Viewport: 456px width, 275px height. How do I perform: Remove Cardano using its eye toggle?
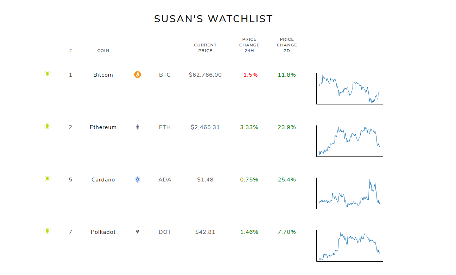pyautogui.click(x=47, y=178)
